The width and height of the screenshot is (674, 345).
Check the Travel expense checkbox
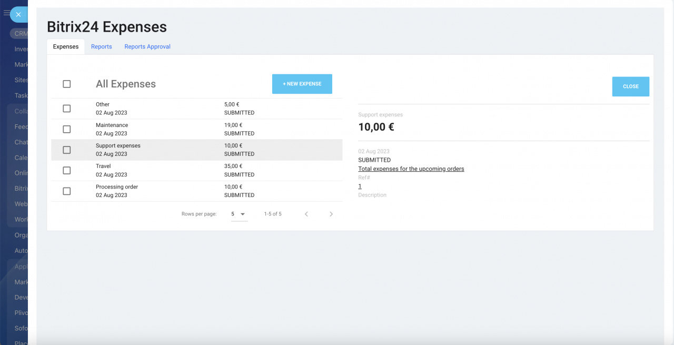coord(66,170)
